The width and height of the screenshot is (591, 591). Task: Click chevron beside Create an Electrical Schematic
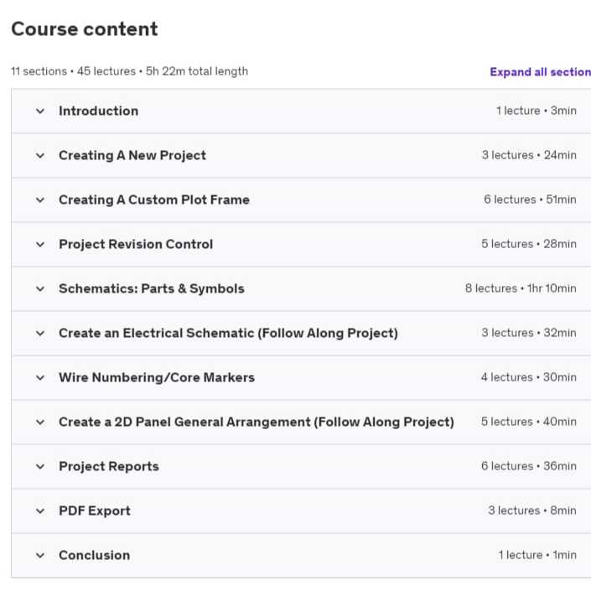point(40,333)
